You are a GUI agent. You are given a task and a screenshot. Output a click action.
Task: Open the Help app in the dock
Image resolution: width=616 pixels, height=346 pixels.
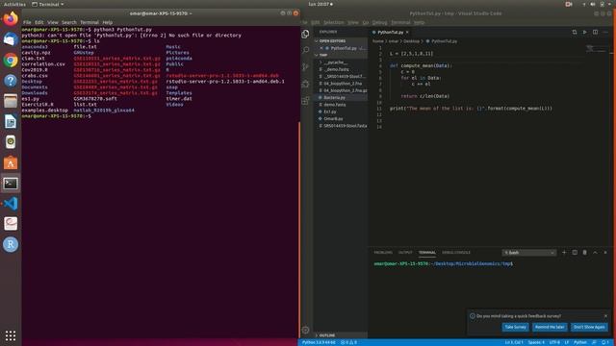pyautogui.click(x=11, y=81)
